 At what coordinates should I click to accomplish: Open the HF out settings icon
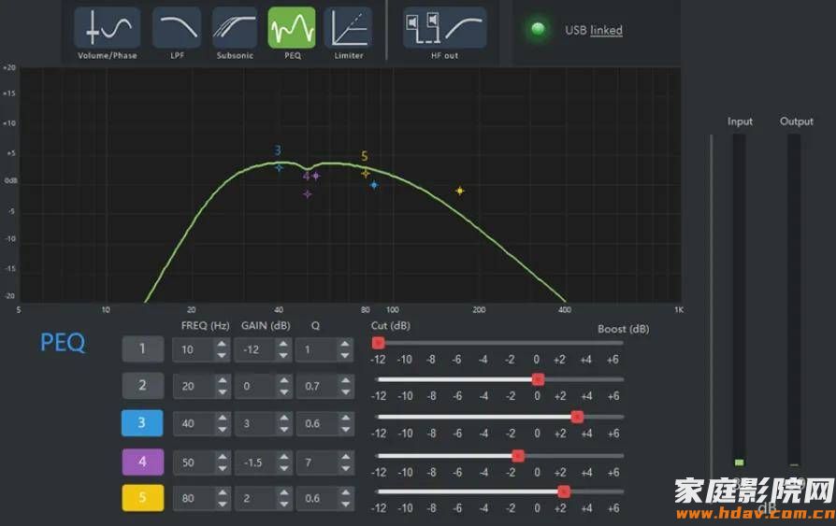pyautogui.click(x=444, y=28)
